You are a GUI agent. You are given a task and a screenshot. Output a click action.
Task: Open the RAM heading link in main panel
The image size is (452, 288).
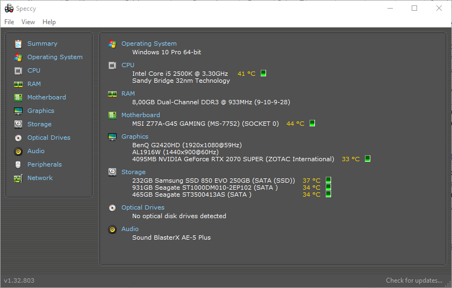(128, 93)
